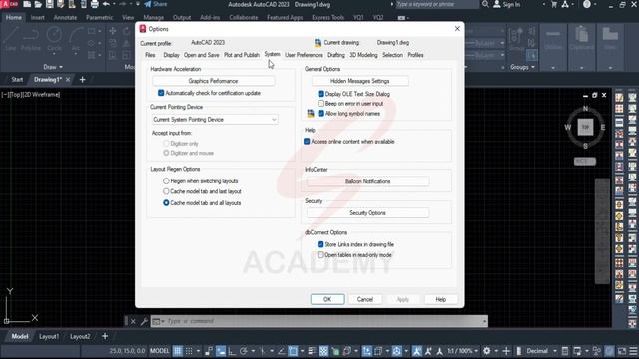The image size is (639, 359).
Task: Click the Help button in Options dialog
Action: click(x=441, y=299)
